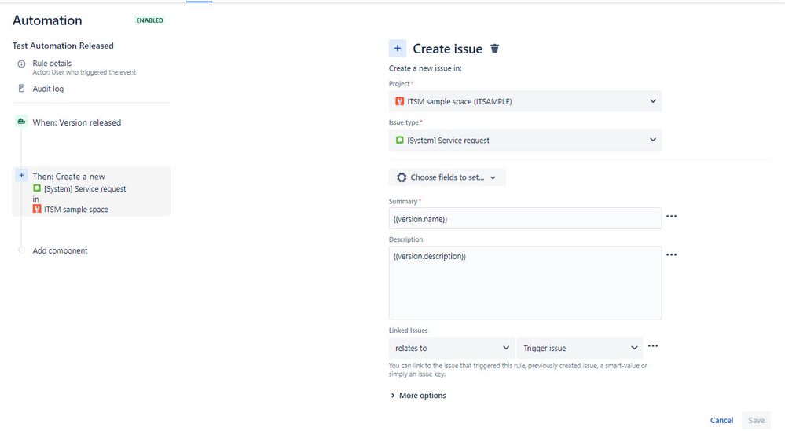Open the Linked Issues more-options ellipsis
This screenshot has height=431, width=785.
[x=653, y=346]
